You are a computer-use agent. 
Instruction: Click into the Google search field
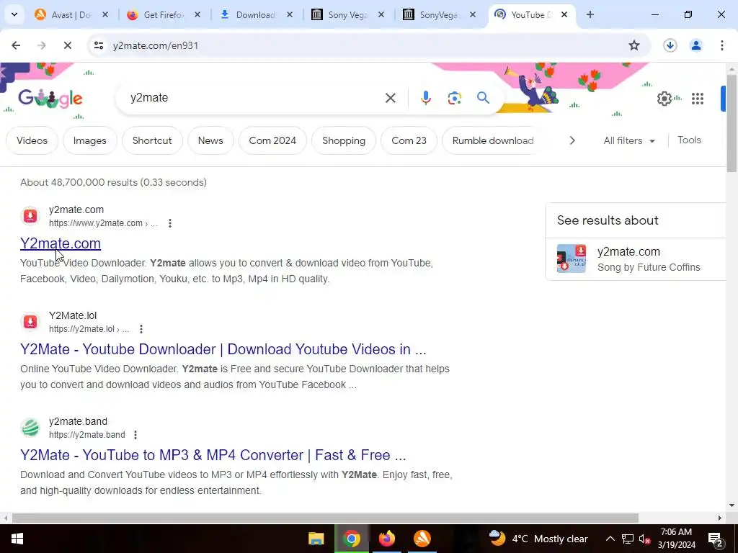tap(254, 98)
